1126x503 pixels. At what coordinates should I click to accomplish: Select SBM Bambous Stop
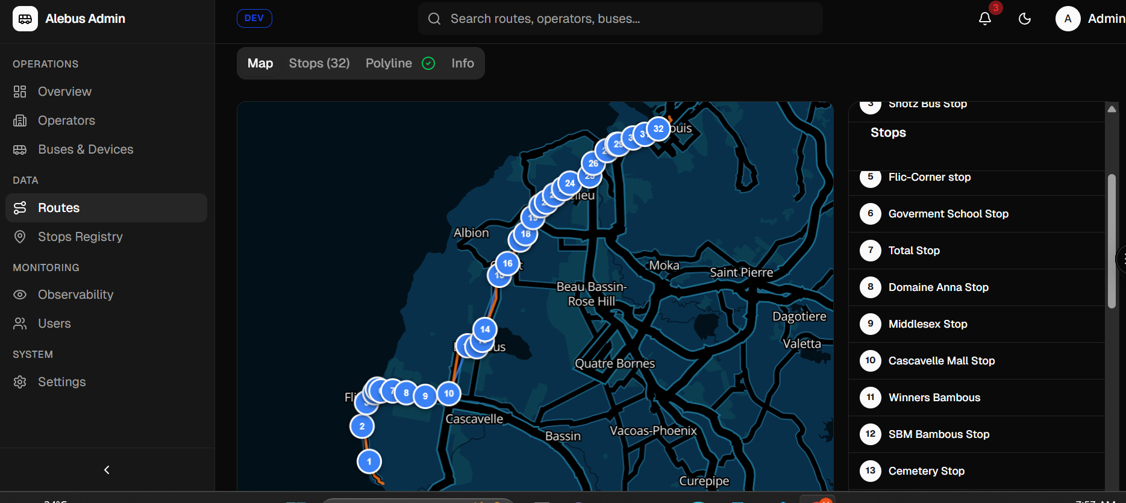(x=977, y=434)
